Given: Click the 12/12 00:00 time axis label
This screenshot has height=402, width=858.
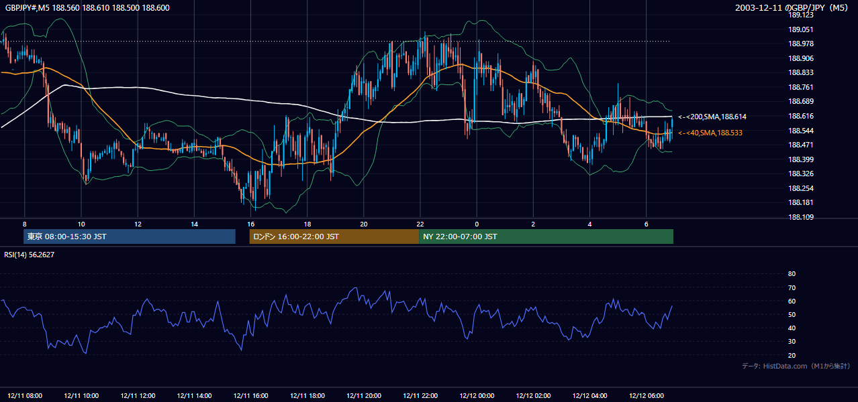Looking at the screenshot, I should pyautogui.click(x=477, y=396).
